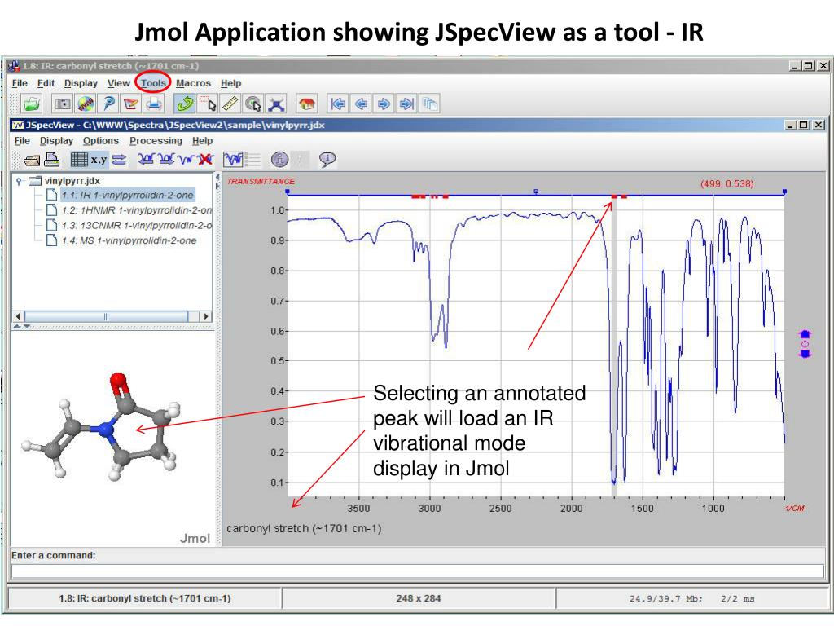This screenshot has width=834, height=626.
Task: Click the Jmol command input field
Action: click(418, 571)
